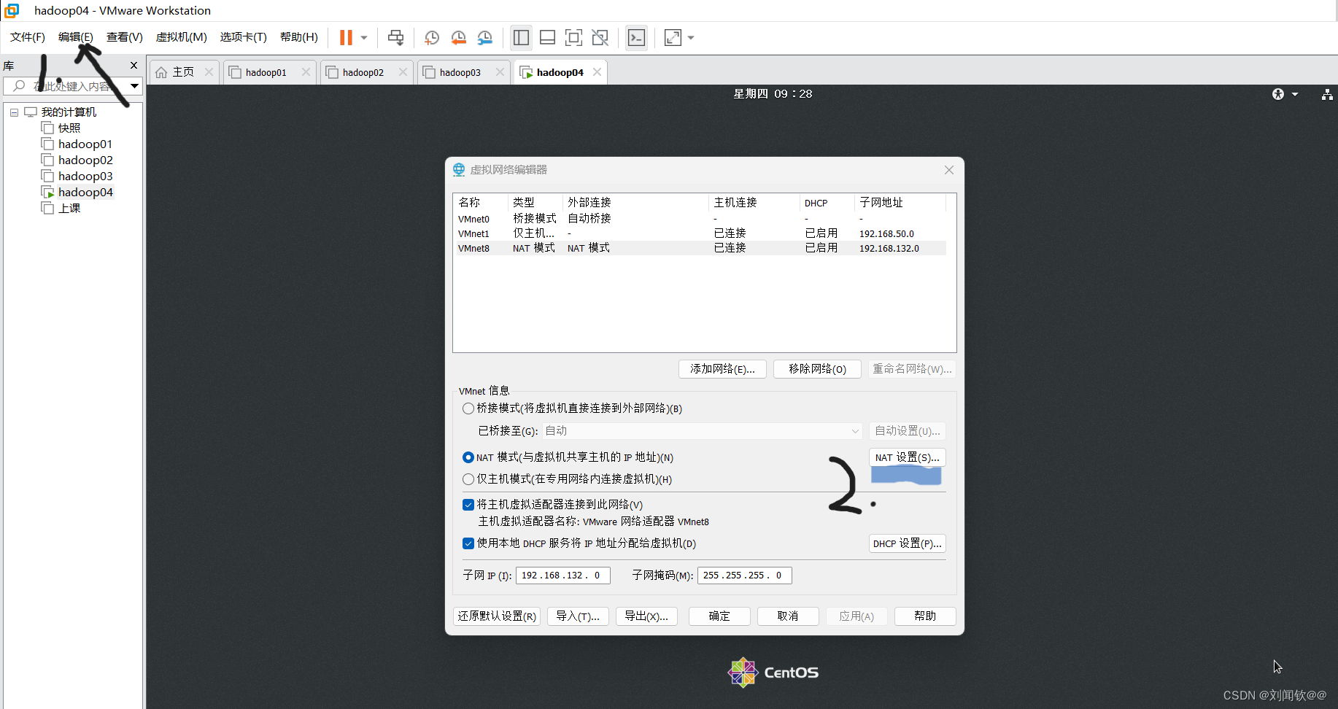1338x709 pixels.
Task: Switch to the hadoop01 tab
Action: point(266,71)
